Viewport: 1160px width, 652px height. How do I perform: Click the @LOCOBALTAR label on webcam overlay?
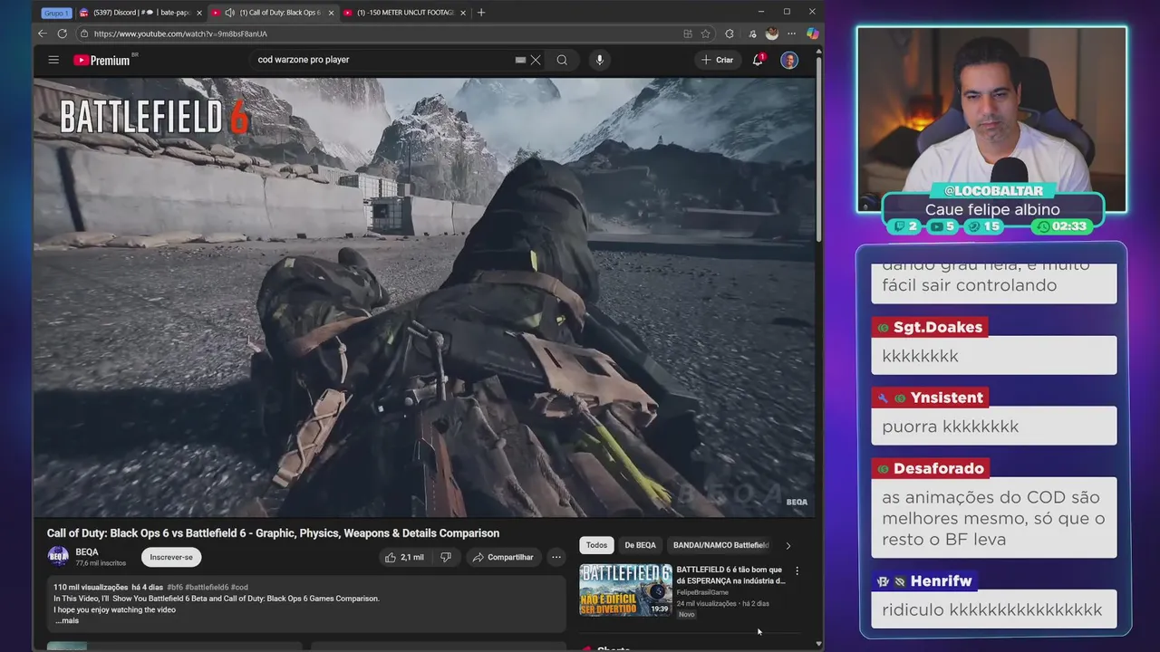point(993,191)
